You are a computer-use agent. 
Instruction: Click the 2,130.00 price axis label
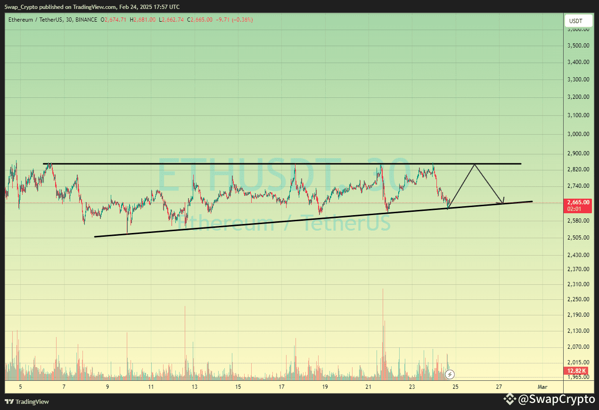coord(579,331)
